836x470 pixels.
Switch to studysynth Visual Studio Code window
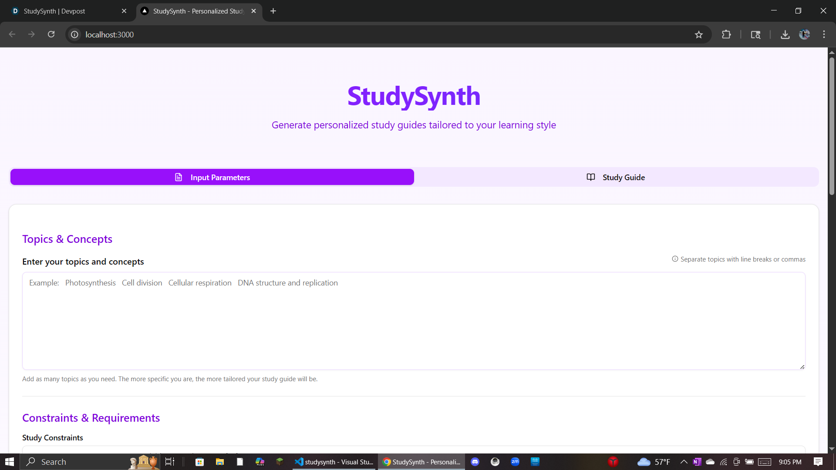(334, 462)
